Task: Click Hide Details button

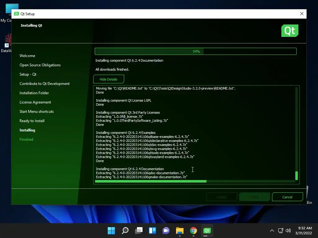Action: point(108,79)
